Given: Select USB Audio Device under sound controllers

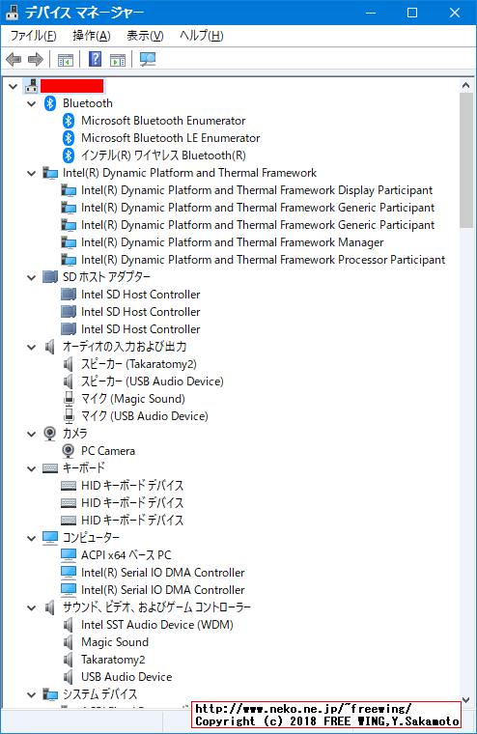Looking at the screenshot, I should point(126,677).
